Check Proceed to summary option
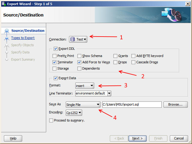The height and width of the screenshot is (144, 192). point(51,120)
